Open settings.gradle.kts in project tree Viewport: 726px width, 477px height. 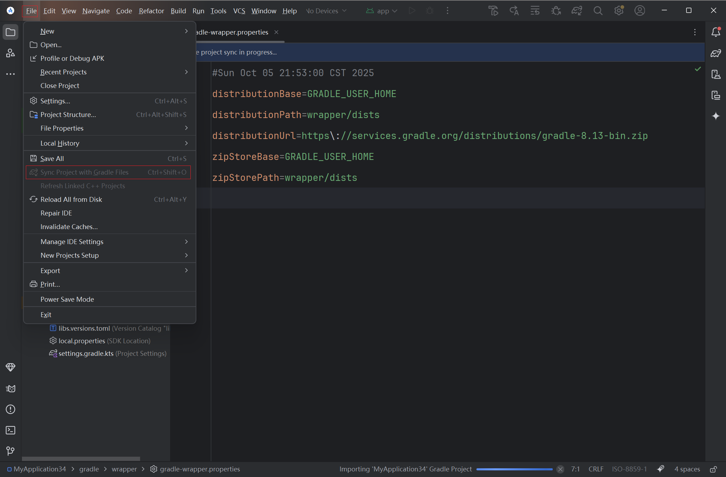(x=86, y=353)
